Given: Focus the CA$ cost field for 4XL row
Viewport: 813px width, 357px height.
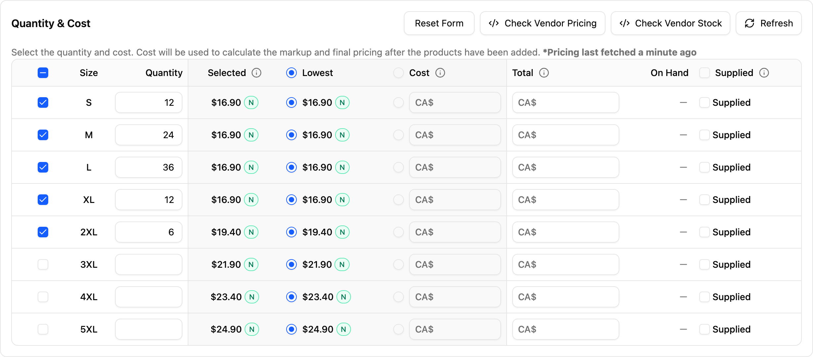Looking at the screenshot, I should pos(455,297).
